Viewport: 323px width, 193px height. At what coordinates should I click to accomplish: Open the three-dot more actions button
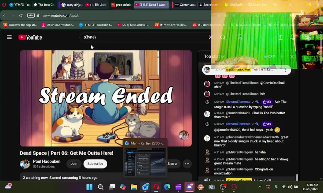coord(187,164)
